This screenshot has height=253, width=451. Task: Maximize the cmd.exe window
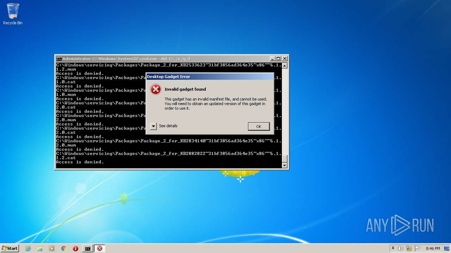click(x=278, y=59)
